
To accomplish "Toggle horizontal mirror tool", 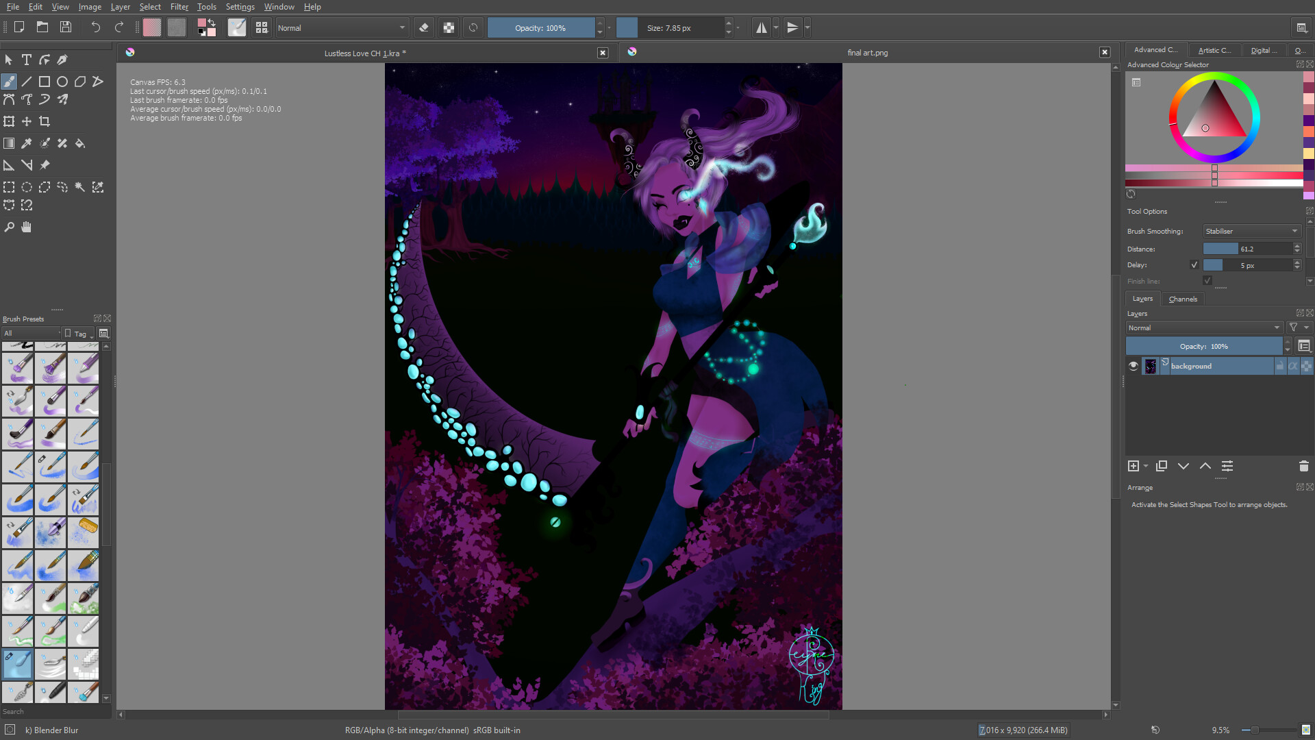I will coord(761,28).
